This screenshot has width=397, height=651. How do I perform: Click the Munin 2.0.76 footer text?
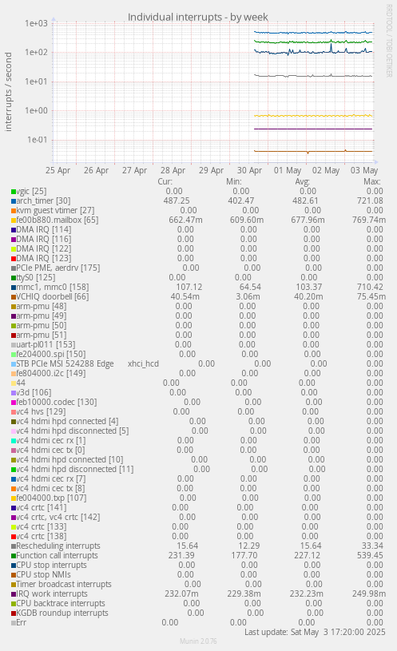click(198, 641)
